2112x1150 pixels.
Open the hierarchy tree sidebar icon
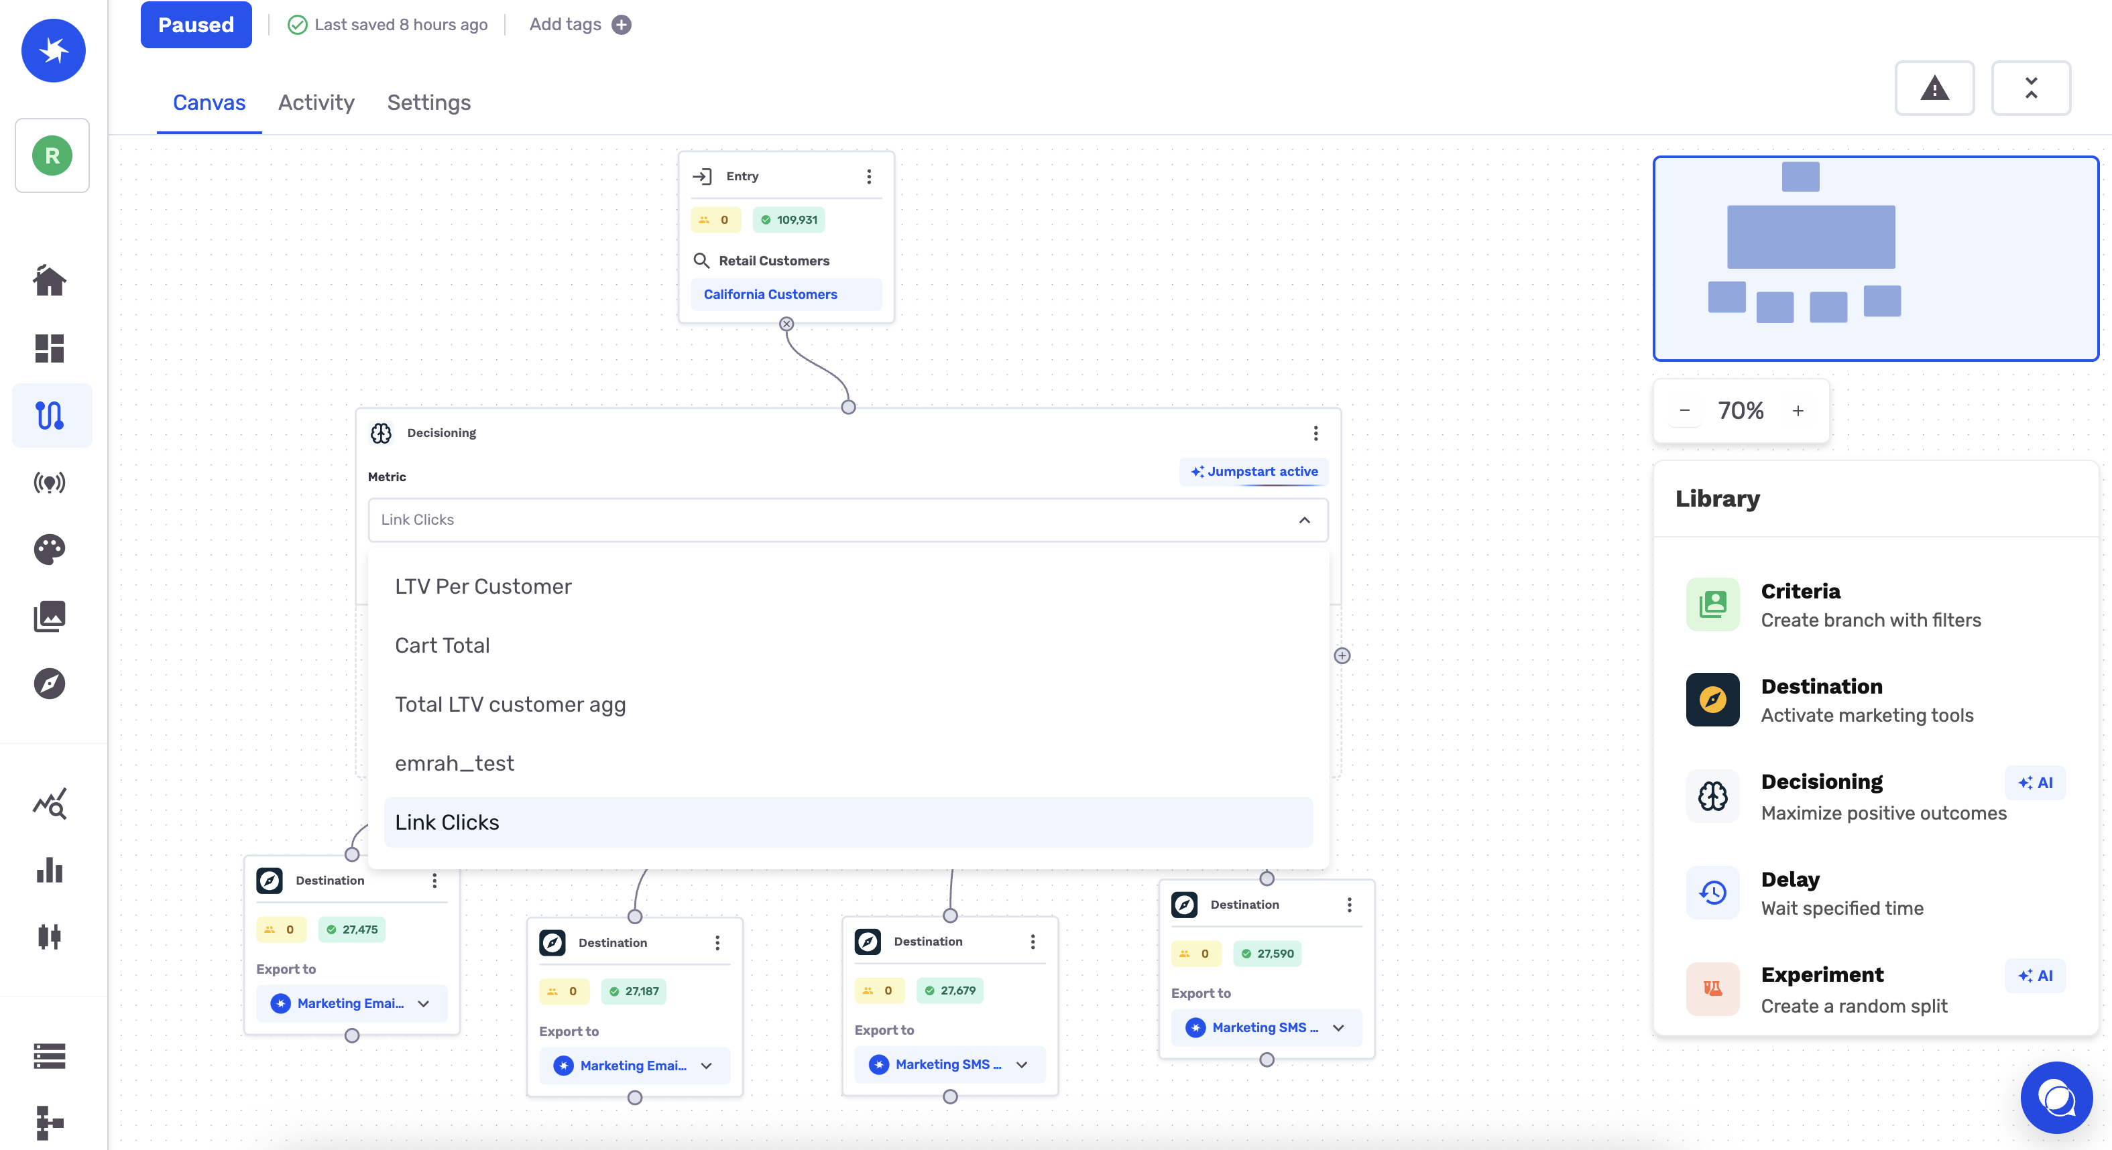tap(49, 1123)
